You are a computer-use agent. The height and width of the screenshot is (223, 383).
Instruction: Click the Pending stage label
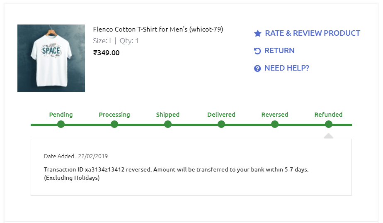tap(61, 115)
